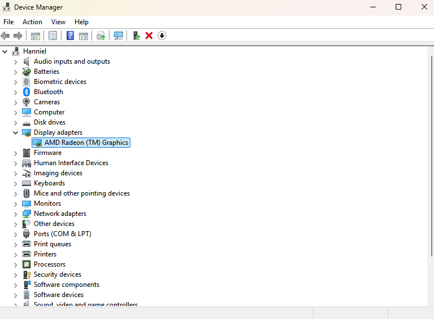Open the Properties toolbar icon
The image size is (434, 319).
52,36
